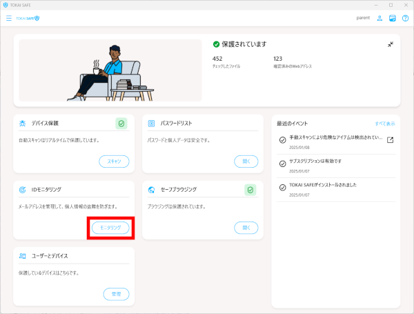Click the パスワードリスト vault icon

[151, 124]
